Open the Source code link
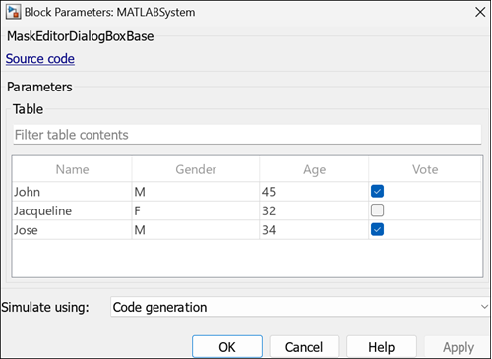The image size is (492, 359). coord(40,59)
